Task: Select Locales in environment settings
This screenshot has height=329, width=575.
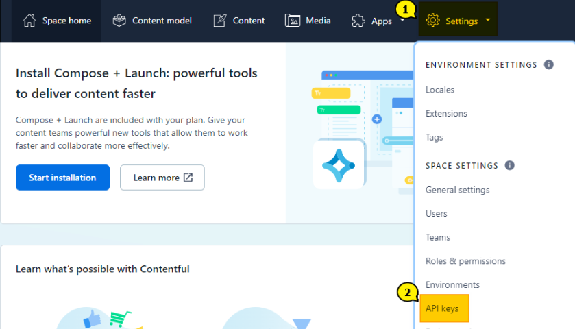Action: (440, 90)
